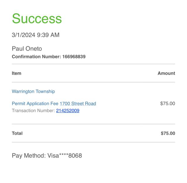Click the Confirmation Number label
Screen dimensions: 187x183
(x=36, y=57)
